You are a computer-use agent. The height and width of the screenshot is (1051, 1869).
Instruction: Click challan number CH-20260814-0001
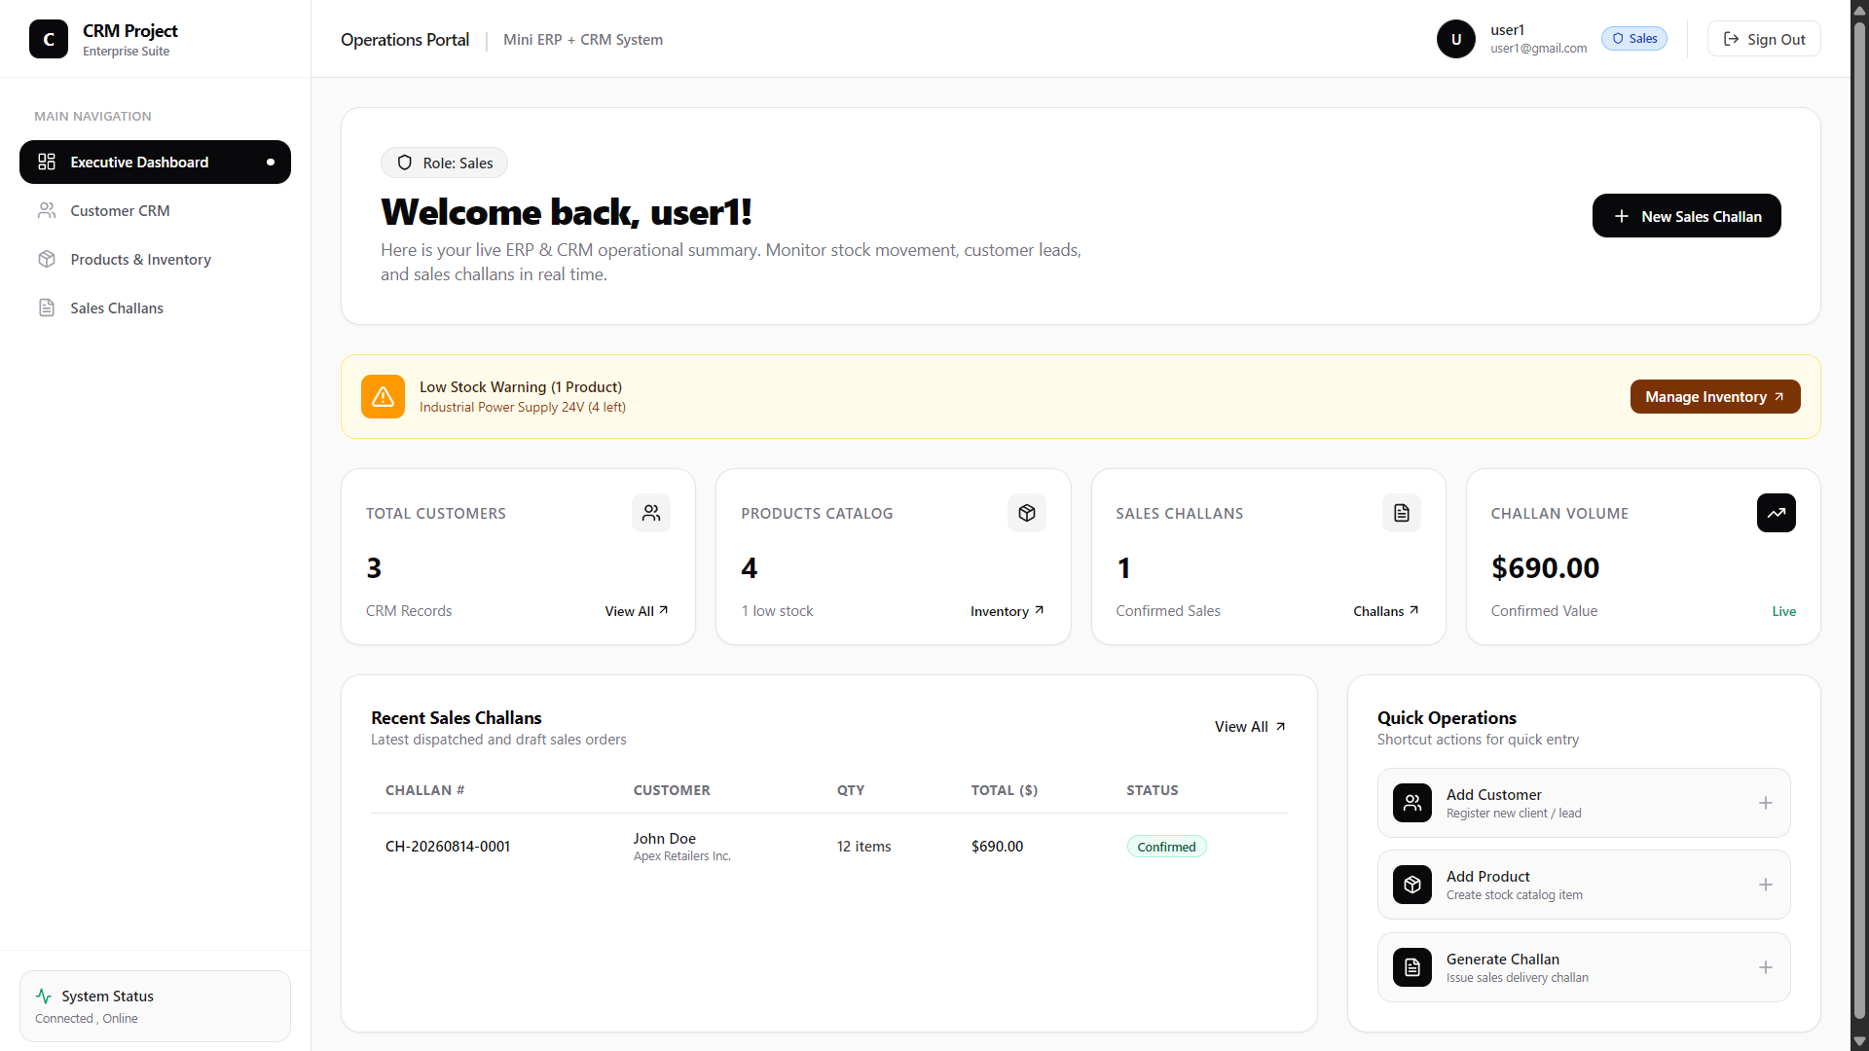pyautogui.click(x=448, y=847)
